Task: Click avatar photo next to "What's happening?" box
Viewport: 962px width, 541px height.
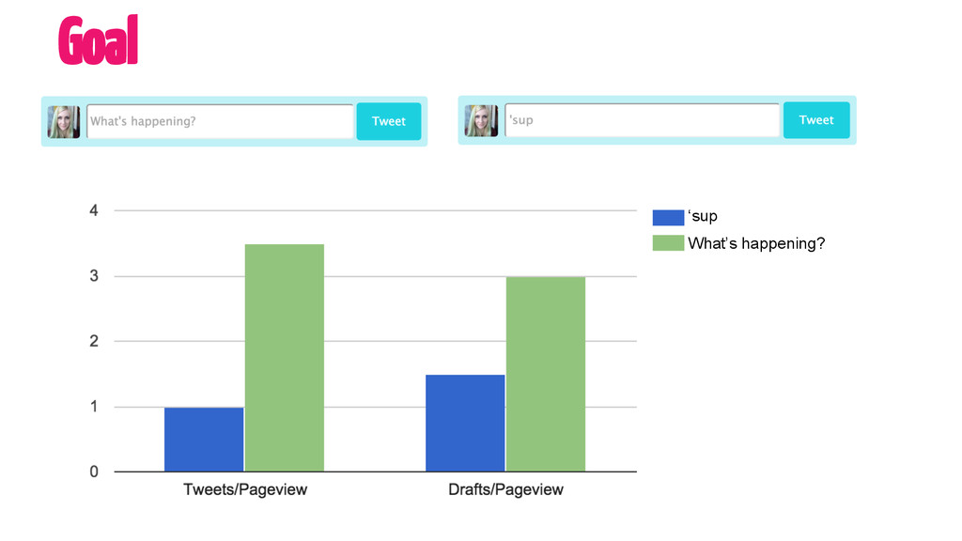Action: [x=64, y=121]
